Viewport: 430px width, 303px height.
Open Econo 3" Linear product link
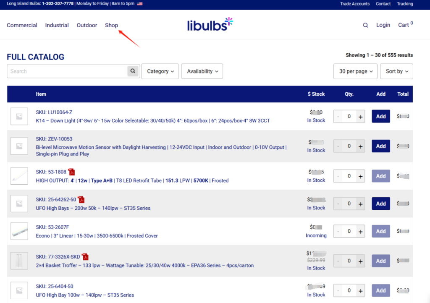tap(97, 236)
